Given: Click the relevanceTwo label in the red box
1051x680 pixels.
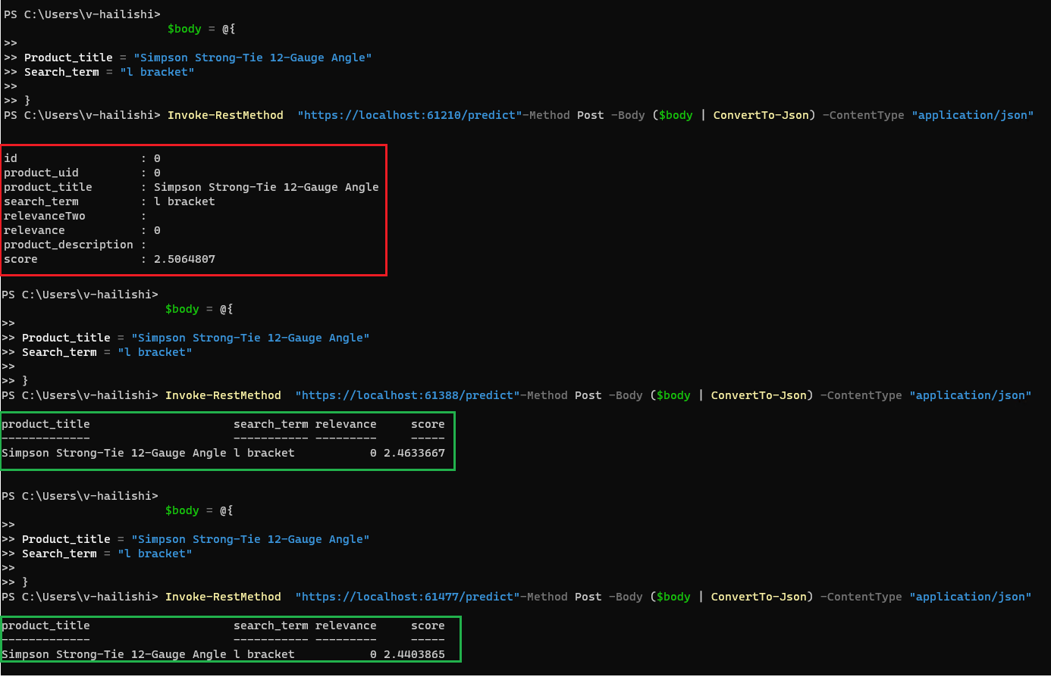Looking at the screenshot, I should [45, 215].
